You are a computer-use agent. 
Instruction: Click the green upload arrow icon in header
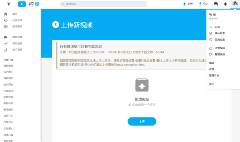(x=184, y=4)
